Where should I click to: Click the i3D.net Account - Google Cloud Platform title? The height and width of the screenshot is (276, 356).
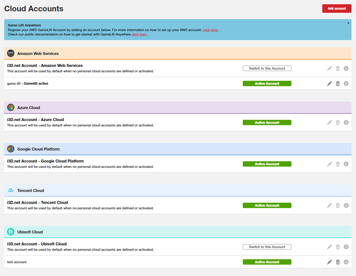coord(45,161)
